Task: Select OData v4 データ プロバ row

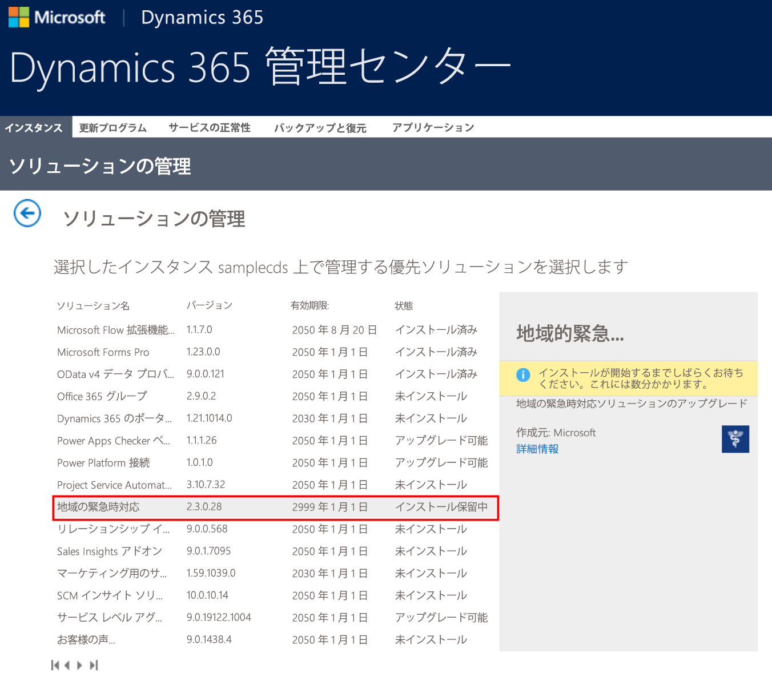Action: pos(276,374)
